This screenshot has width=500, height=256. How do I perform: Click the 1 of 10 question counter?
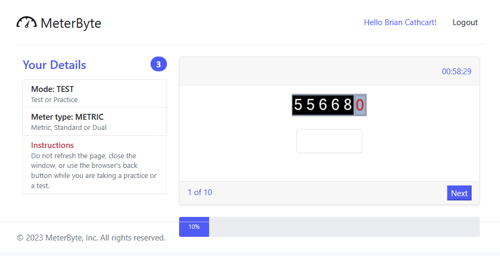point(200,192)
